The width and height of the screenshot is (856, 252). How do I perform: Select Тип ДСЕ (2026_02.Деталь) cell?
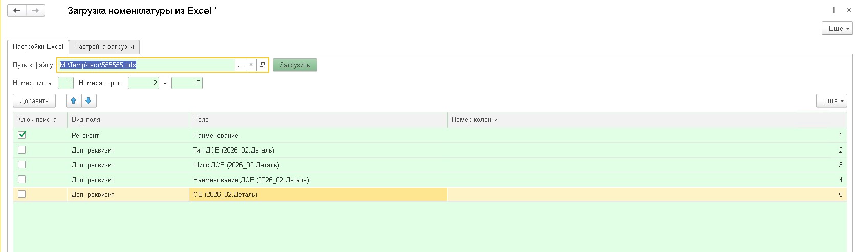tap(318, 150)
